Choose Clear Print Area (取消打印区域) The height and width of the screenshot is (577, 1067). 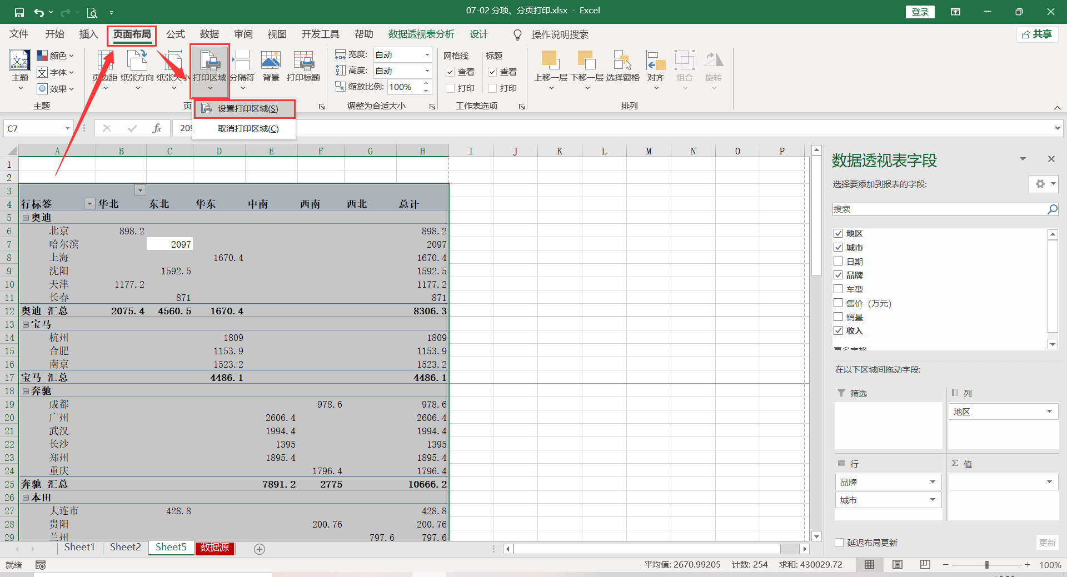245,128
